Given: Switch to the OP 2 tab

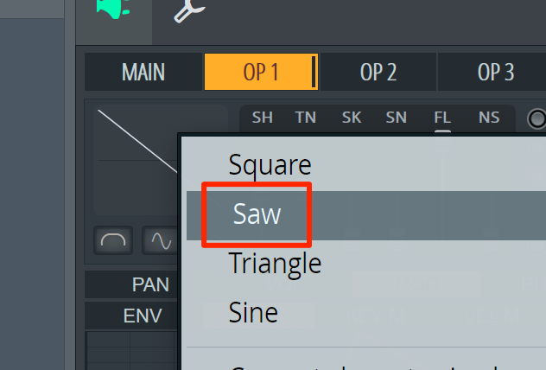Looking at the screenshot, I should coord(378,72).
